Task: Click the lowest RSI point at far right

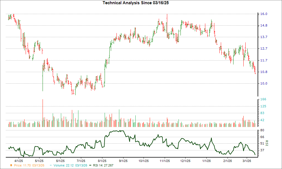Action: click(255, 155)
